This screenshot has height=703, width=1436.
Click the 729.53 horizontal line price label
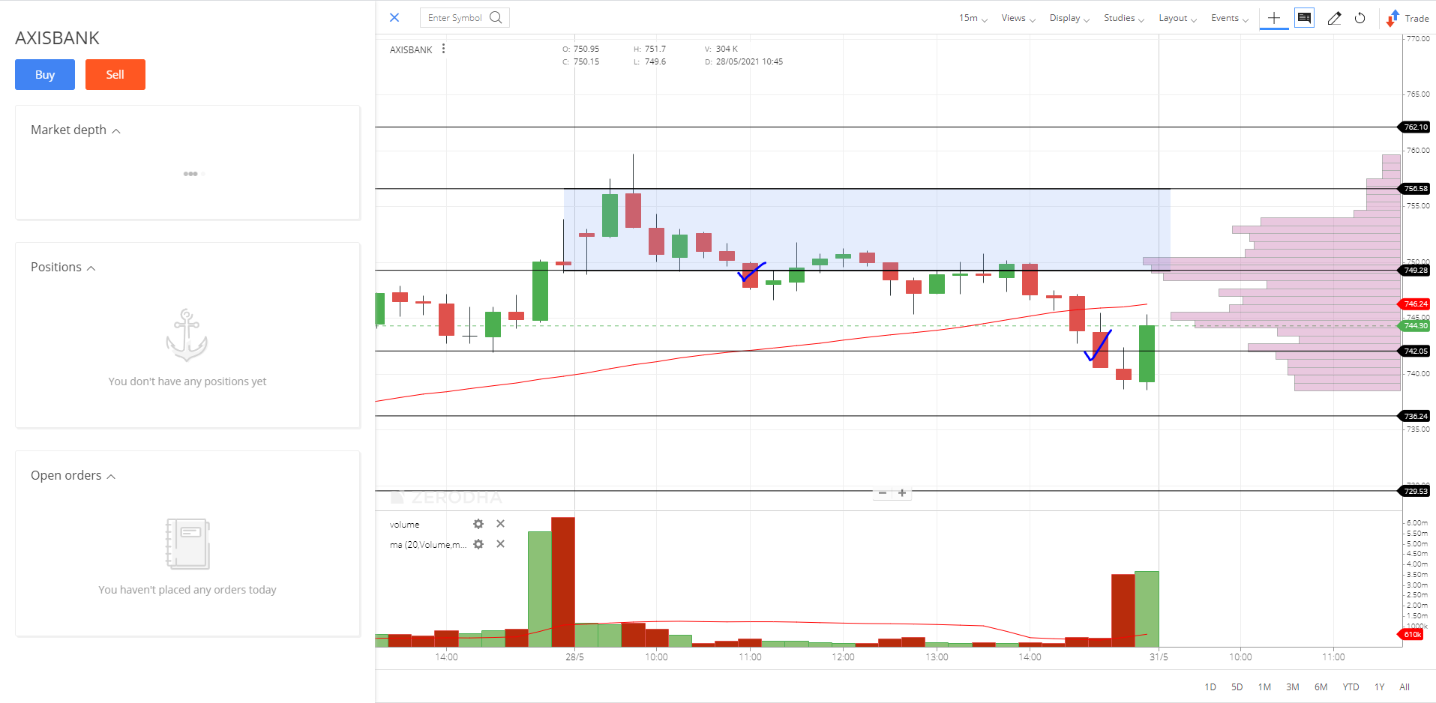[1415, 491]
